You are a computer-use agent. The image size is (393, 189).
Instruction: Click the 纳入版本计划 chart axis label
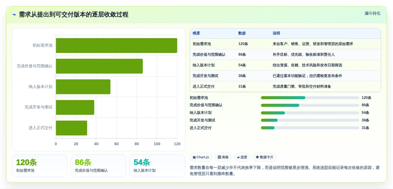click(40, 87)
